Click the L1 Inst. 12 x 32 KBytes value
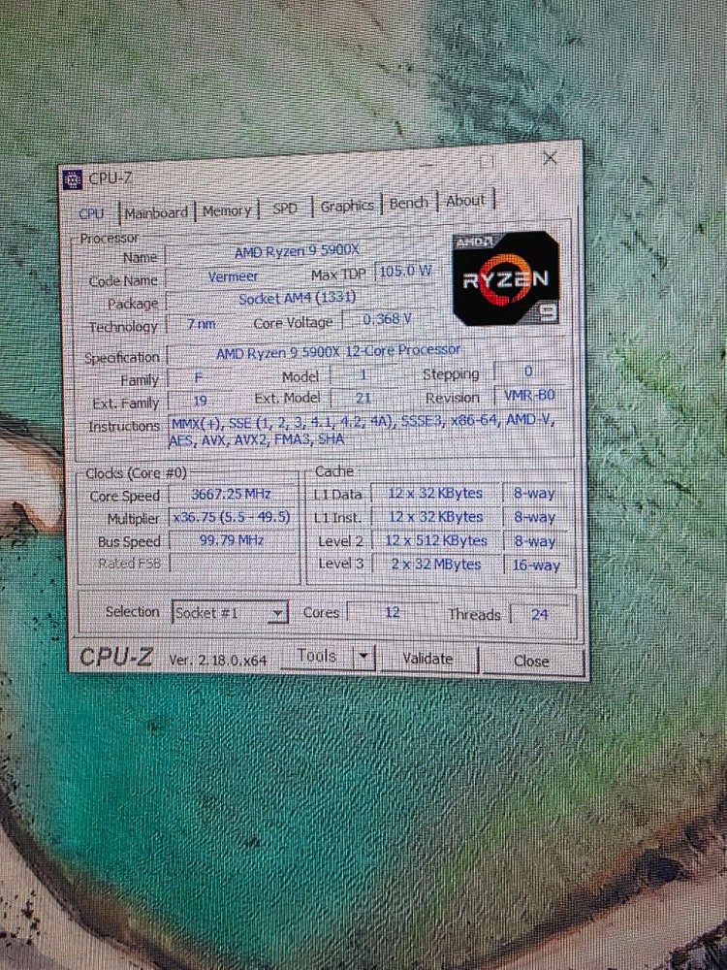The width and height of the screenshot is (727, 970). (x=436, y=517)
